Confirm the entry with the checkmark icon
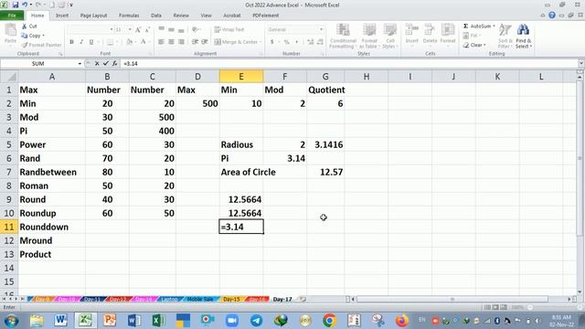Image resolution: width=585 pixels, height=329 pixels. click(106, 63)
